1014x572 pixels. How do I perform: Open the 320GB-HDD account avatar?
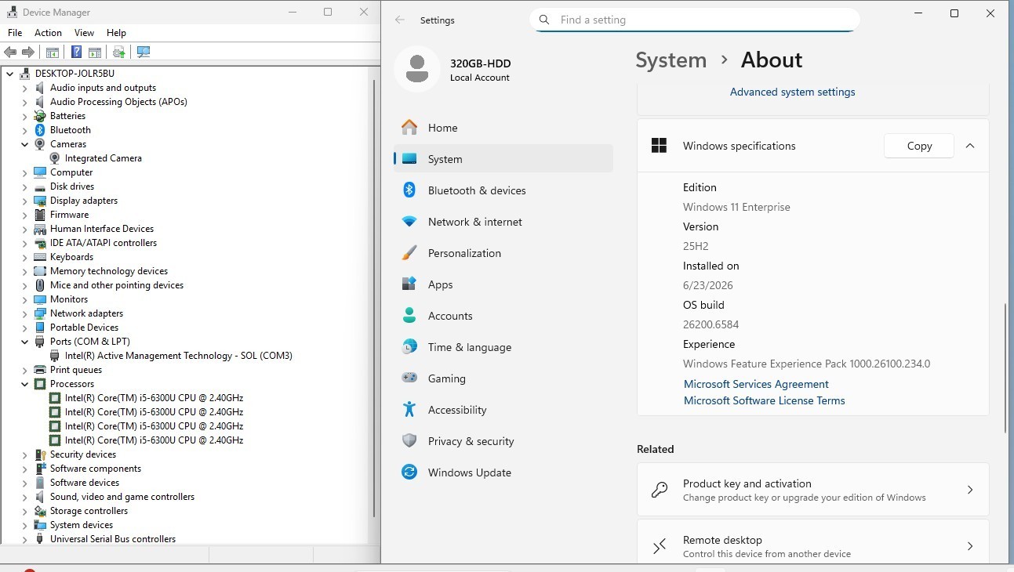pyautogui.click(x=417, y=70)
